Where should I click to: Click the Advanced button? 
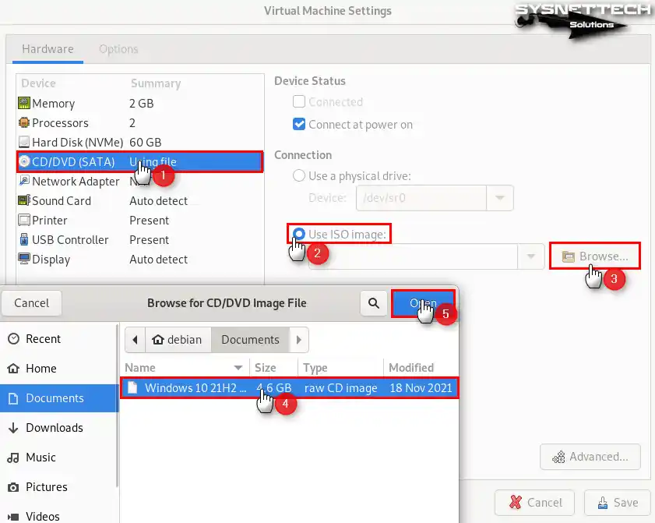590,457
